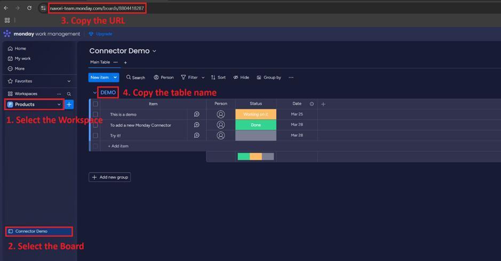This screenshot has height=261, width=501.
Task: Change the 'Working on it' status cell
Action: pyautogui.click(x=256, y=114)
